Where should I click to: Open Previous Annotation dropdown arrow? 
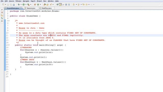point(81,5)
